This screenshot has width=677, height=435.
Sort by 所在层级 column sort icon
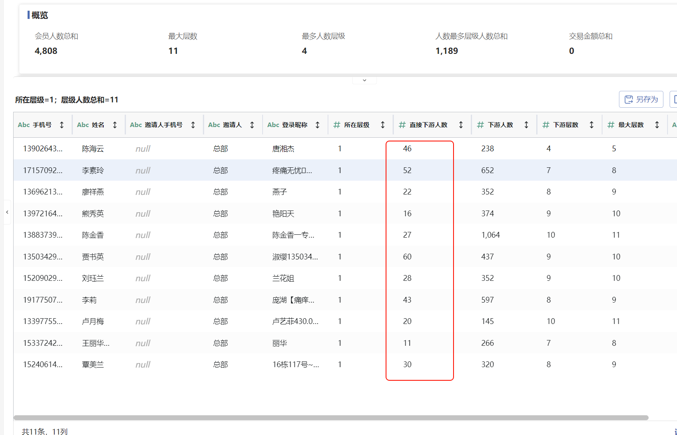[x=383, y=125]
